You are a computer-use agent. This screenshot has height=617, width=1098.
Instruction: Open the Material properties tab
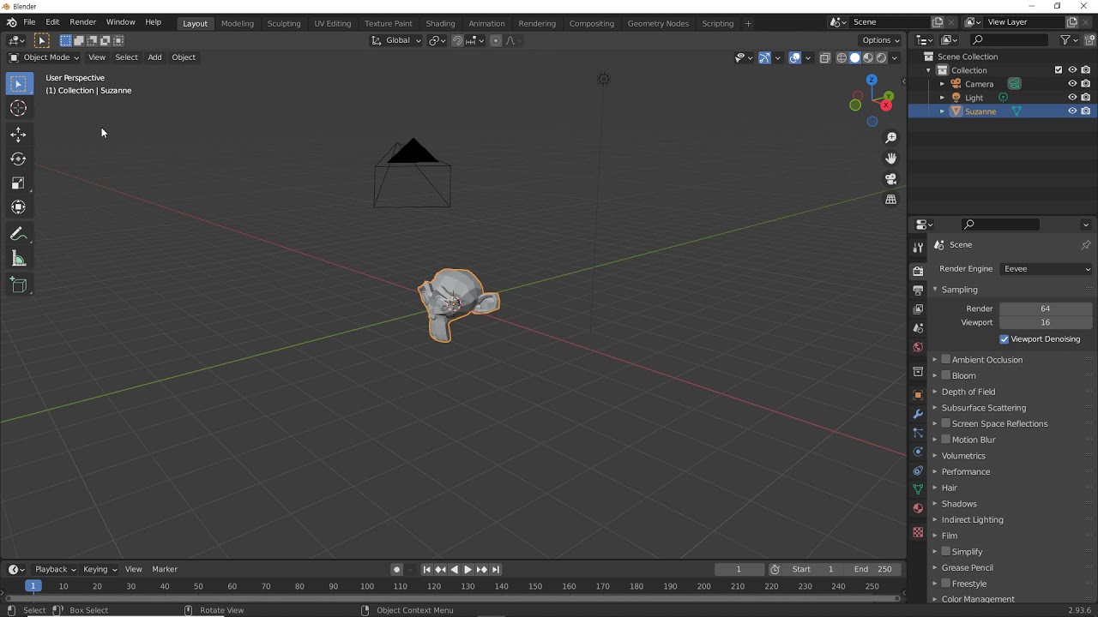pyautogui.click(x=918, y=508)
